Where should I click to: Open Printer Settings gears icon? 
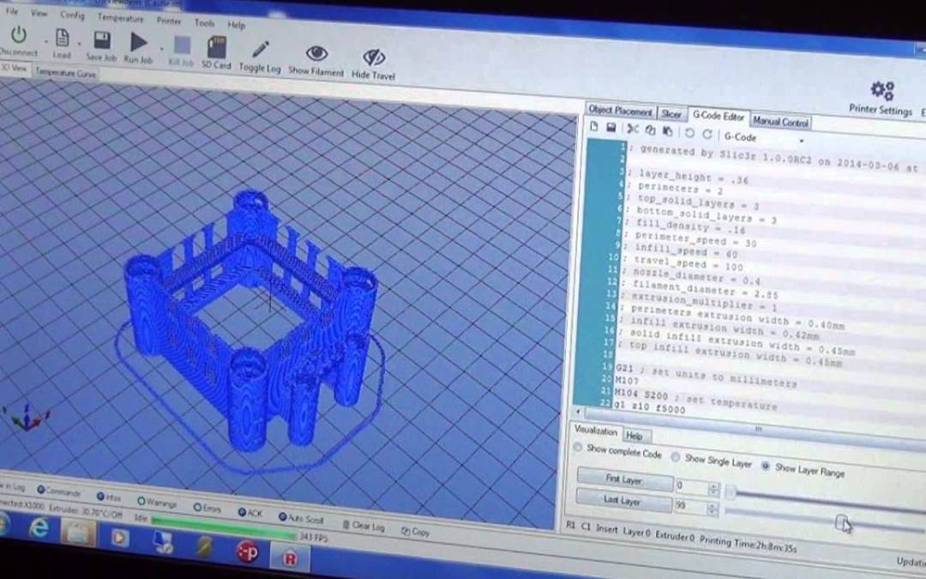tap(882, 90)
